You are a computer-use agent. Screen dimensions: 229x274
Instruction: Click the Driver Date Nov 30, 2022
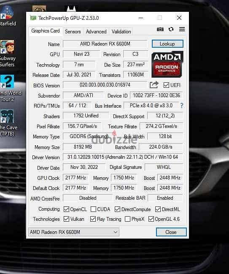click(x=84, y=167)
